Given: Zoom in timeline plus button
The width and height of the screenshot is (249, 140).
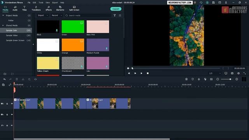Looking at the screenshot, I should (237, 79).
